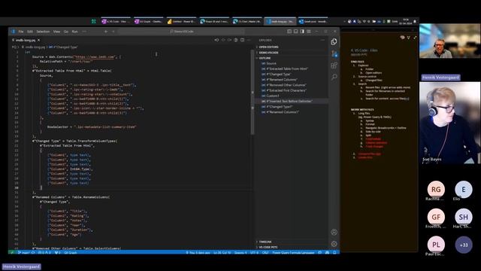Image resolution: width=481 pixels, height=271 pixels.
Task: Open editor more actions ellipsis
Action: (249, 40)
